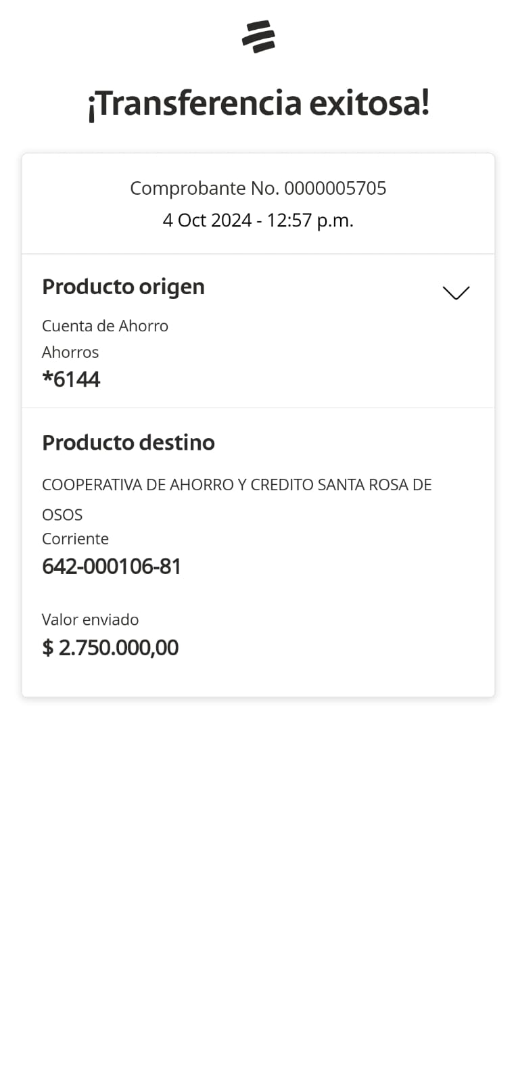Click the Valor enviado label

(x=90, y=619)
